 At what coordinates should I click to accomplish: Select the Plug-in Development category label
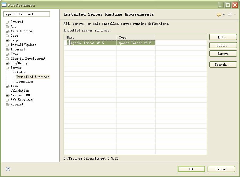tap(28, 58)
